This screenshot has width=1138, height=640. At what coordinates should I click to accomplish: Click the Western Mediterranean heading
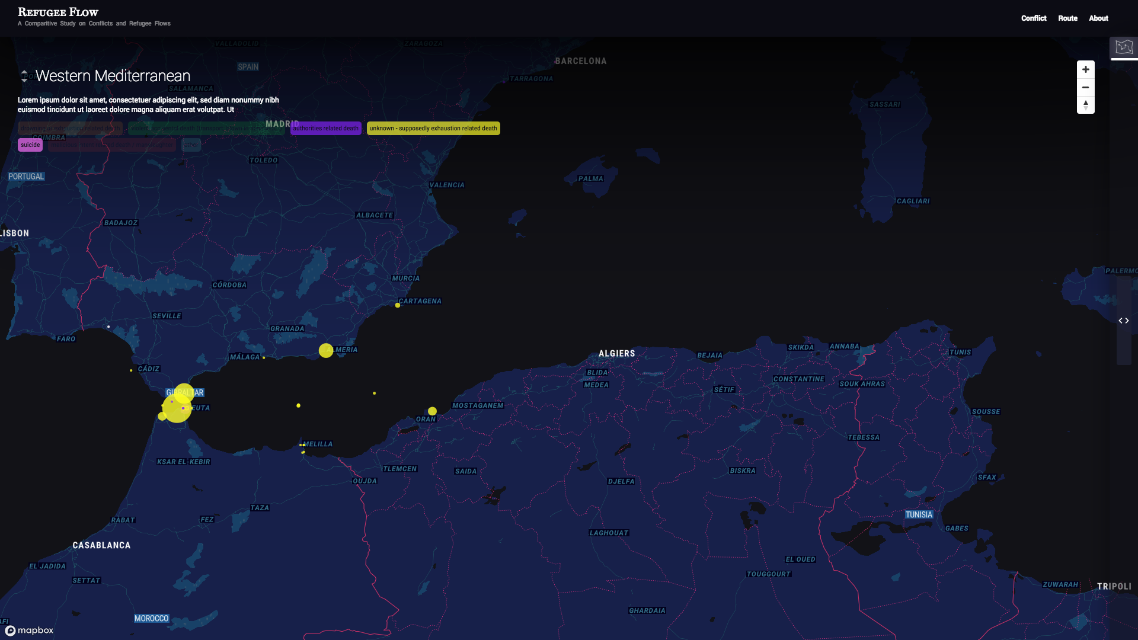pos(113,76)
